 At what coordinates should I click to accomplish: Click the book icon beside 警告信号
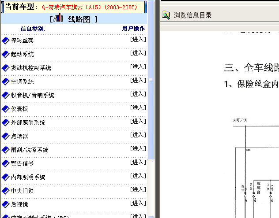5,164
